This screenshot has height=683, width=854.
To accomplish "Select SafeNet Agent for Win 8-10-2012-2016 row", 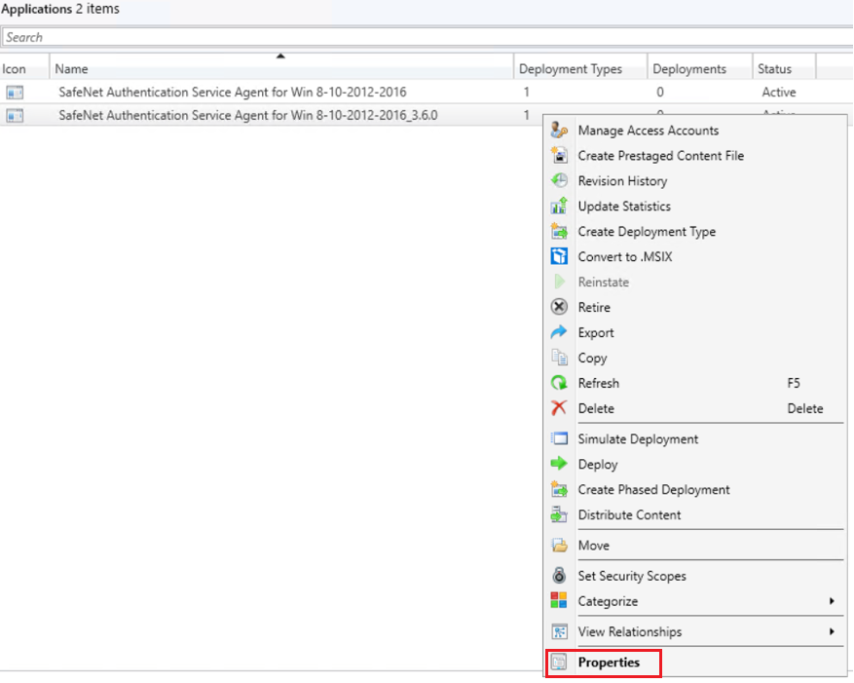I will (427, 93).
